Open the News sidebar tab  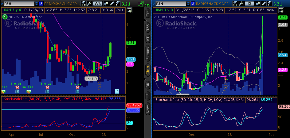pos(148,108)
